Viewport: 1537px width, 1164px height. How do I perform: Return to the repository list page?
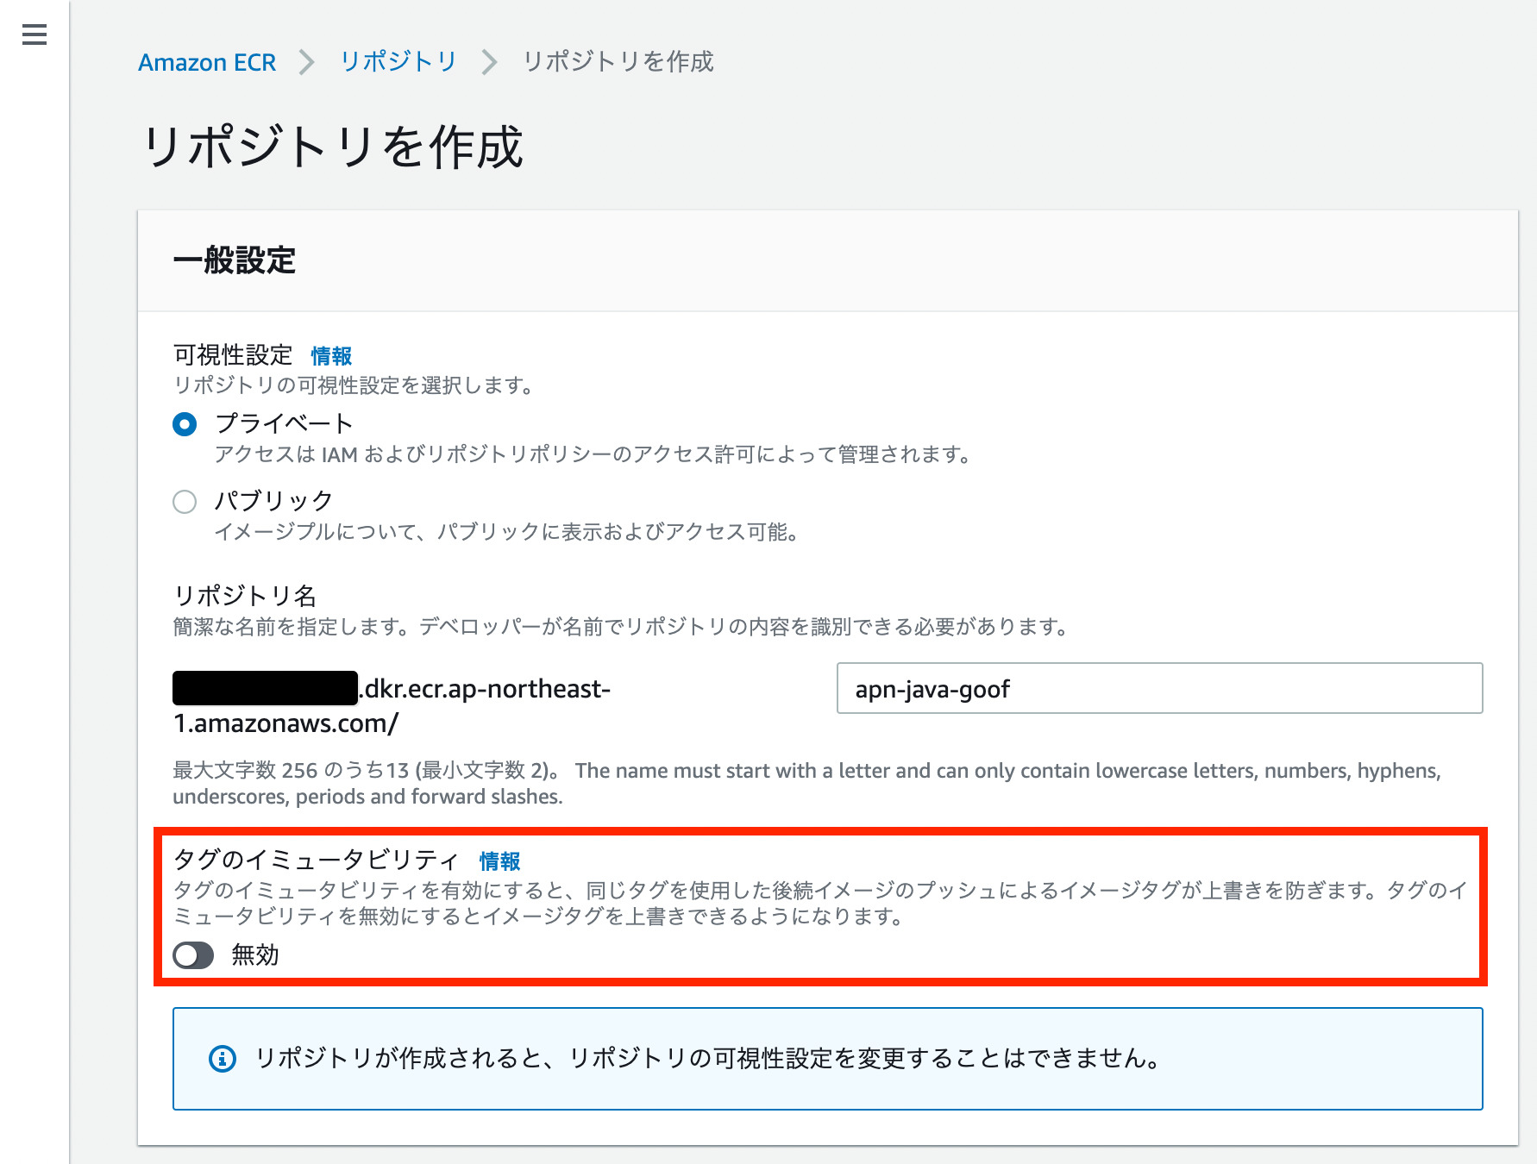tap(398, 62)
